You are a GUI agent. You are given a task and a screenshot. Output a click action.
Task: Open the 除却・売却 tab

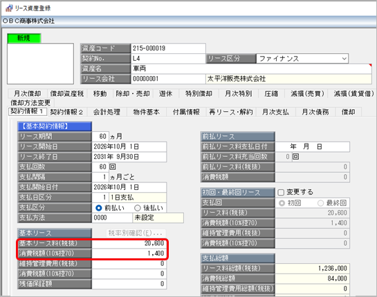click(x=133, y=93)
